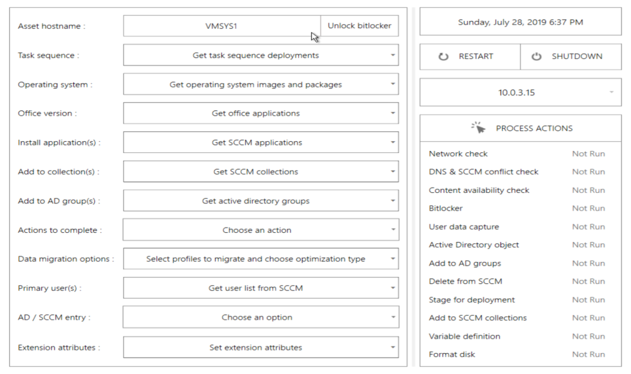Click the restart circular arrow icon
The image size is (631, 374).
pyautogui.click(x=444, y=57)
